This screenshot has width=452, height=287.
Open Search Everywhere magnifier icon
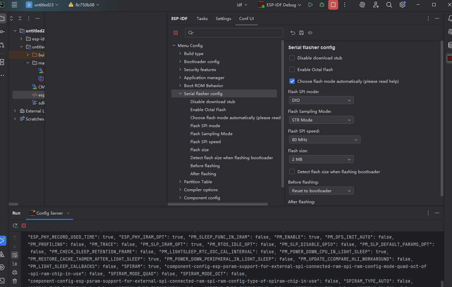coord(389,5)
